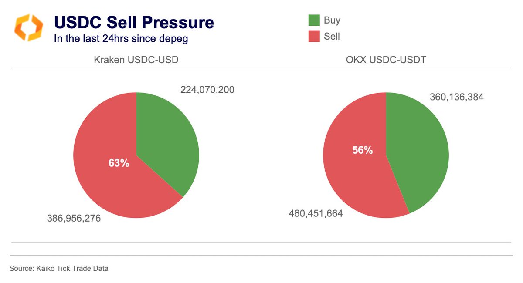Click the green Buy legend swatch
Screen dimensions: 523x283
click(314, 20)
